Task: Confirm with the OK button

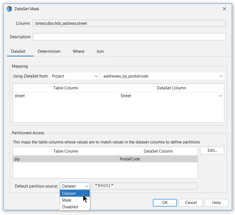Action: point(165,203)
